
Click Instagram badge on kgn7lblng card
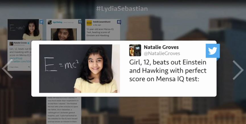pyautogui.click(x=80, y=22)
